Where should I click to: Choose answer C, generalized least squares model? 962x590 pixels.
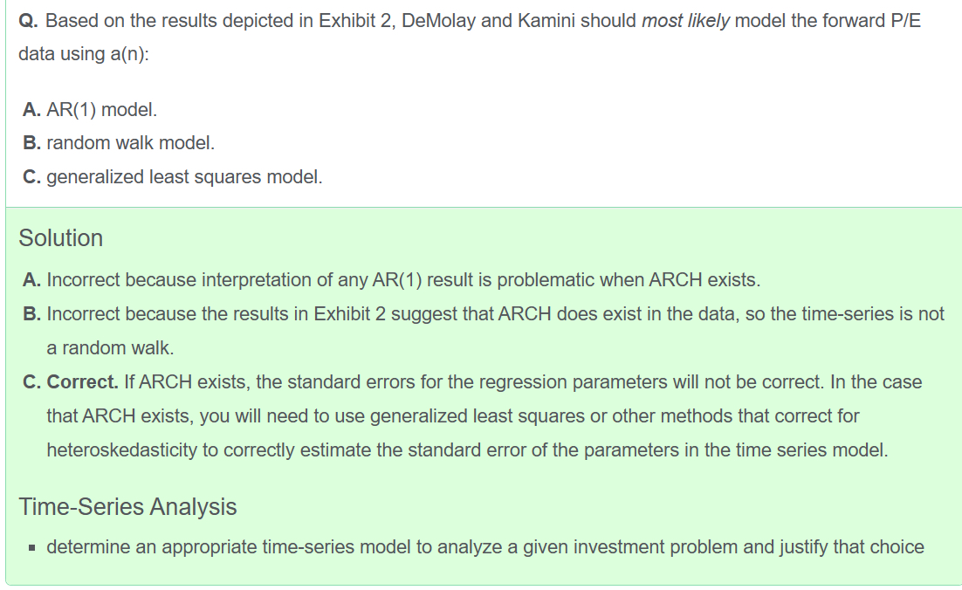184,177
